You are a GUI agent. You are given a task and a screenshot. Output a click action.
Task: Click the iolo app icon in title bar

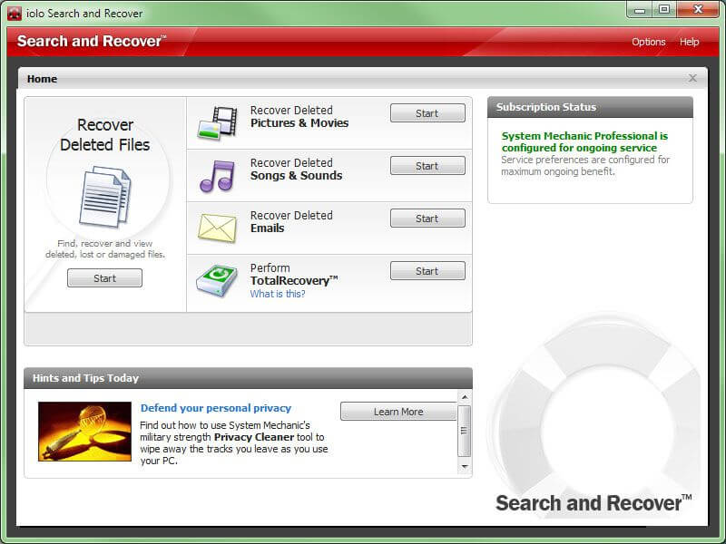(15, 14)
